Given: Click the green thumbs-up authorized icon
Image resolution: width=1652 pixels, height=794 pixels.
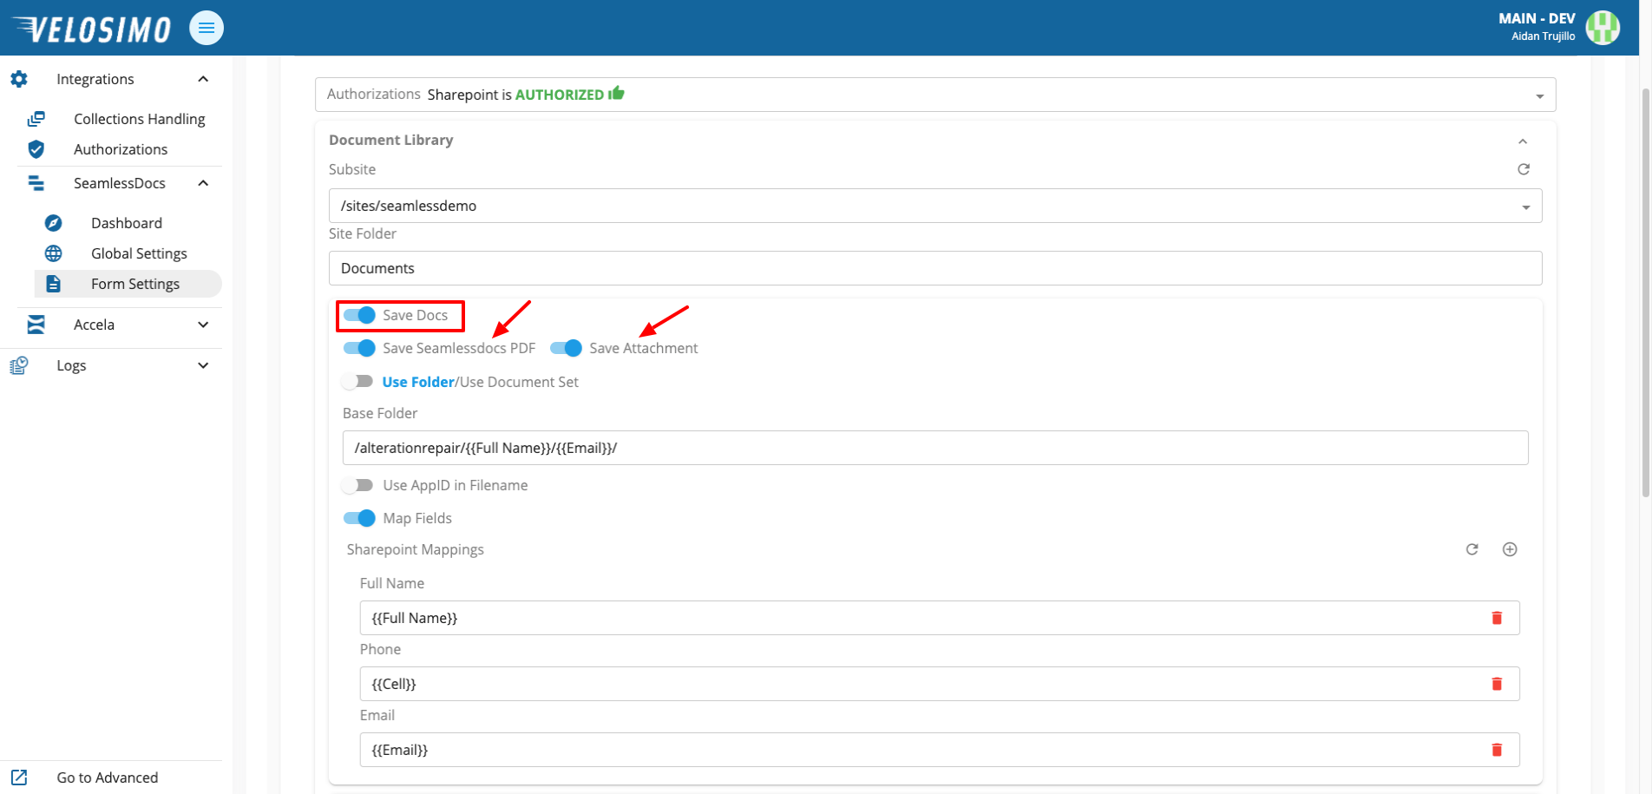Looking at the screenshot, I should (x=617, y=93).
